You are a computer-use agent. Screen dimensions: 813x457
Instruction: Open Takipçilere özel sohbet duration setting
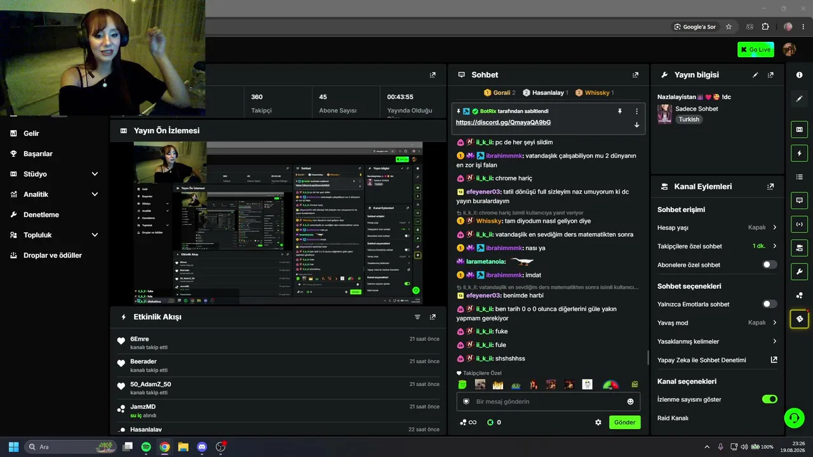717,246
